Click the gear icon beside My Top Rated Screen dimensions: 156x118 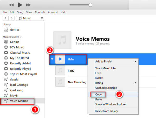tap(6, 58)
